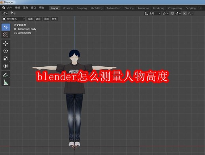Screen dimensions: 205x155
Task: Switch to the Layout workspace tab
Action: [55, 8]
